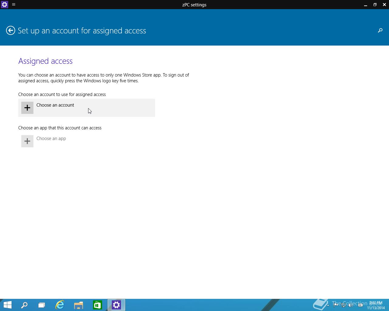Open File Explorer from the taskbar
Viewport: 389px width, 311px height.
pyautogui.click(x=78, y=305)
